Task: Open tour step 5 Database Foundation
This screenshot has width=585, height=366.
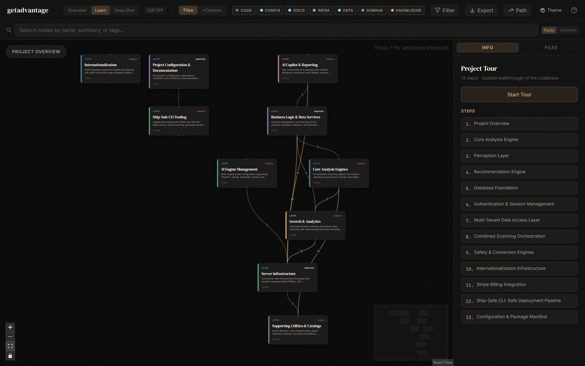Action: [519, 188]
